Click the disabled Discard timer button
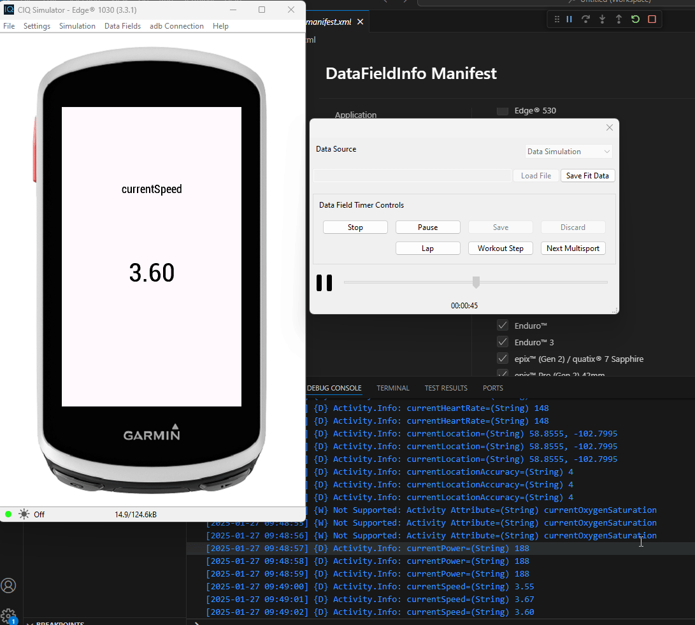Screen dimensions: 695x625 coord(573,227)
